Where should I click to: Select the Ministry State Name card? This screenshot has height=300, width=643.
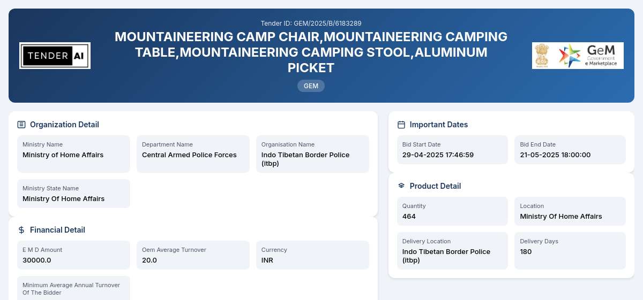coord(73,194)
